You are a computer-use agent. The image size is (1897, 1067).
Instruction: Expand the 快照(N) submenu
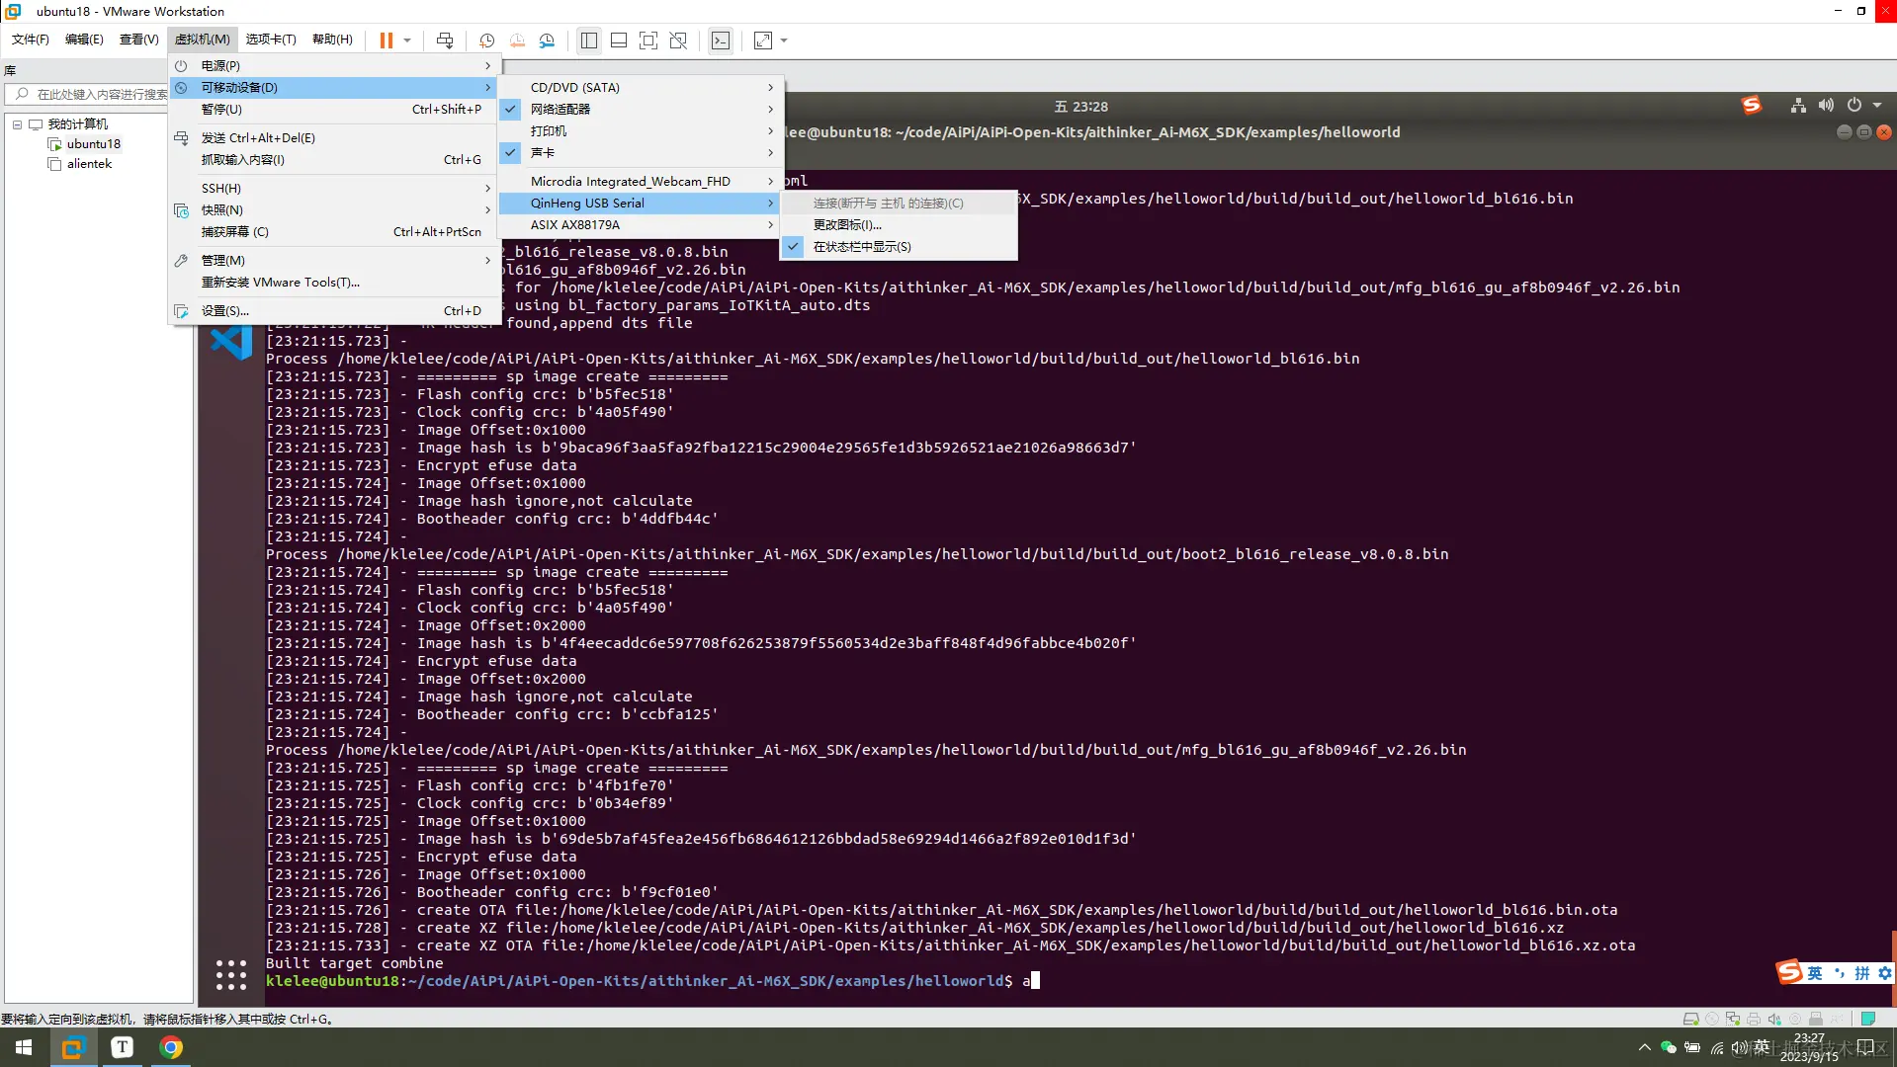(335, 210)
